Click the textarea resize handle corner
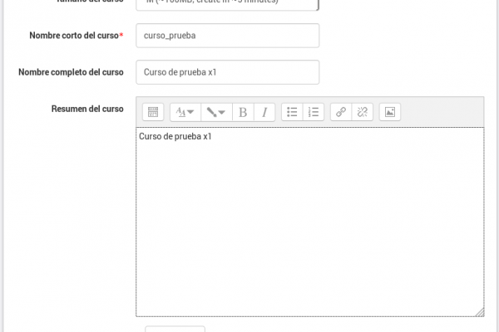Screen dimensions: 499x332 tap(480, 313)
